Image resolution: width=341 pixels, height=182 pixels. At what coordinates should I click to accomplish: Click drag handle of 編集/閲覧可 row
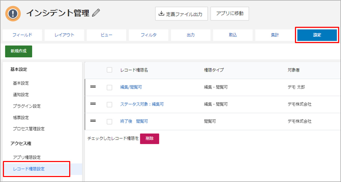click(93, 87)
